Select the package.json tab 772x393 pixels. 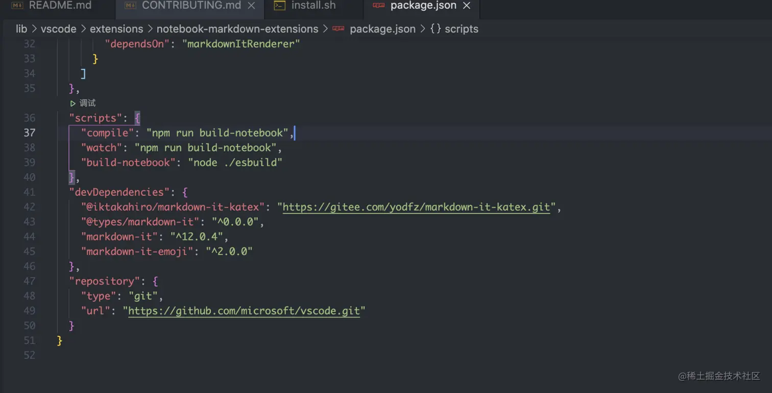coord(423,6)
